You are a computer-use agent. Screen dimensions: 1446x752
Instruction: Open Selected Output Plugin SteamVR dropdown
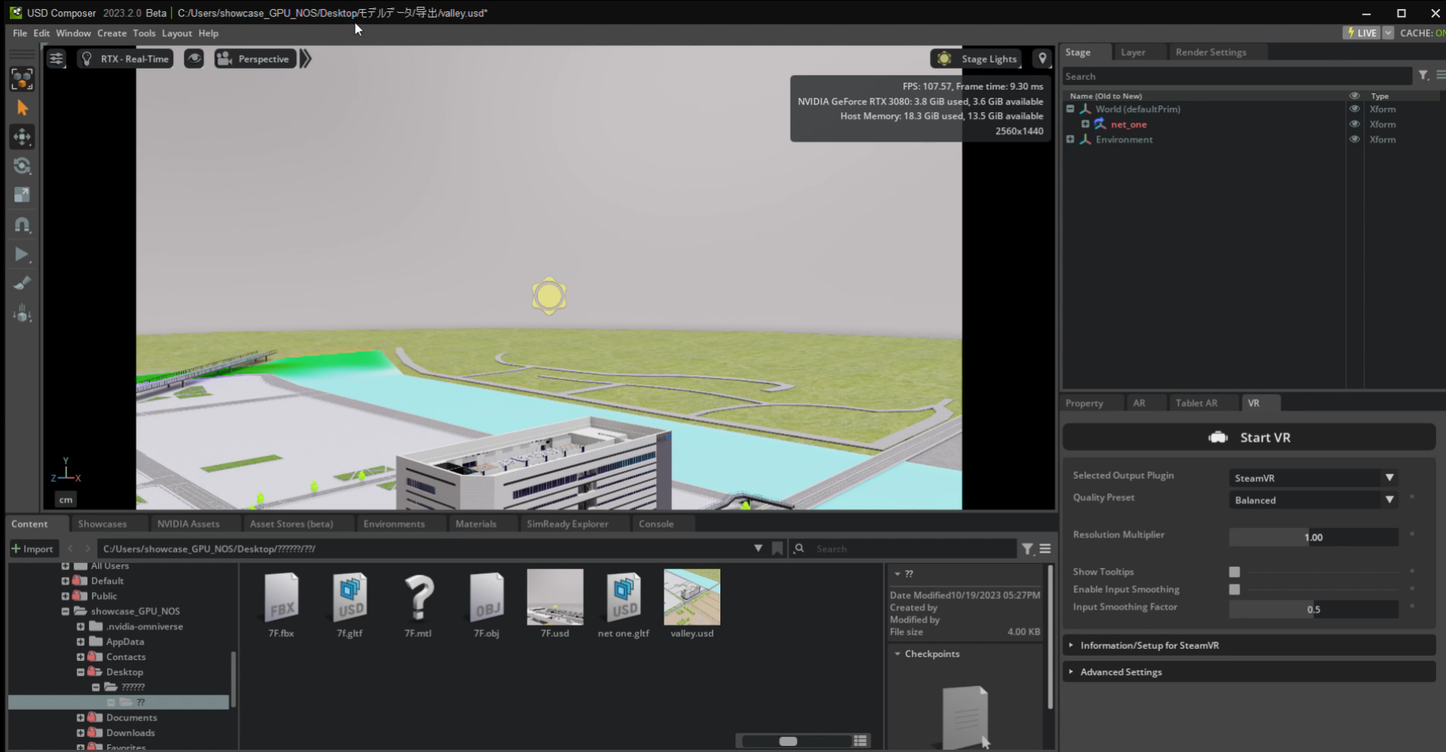(1313, 478)
